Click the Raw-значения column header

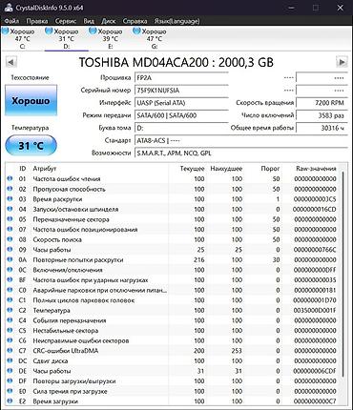[x=316, y=169]
